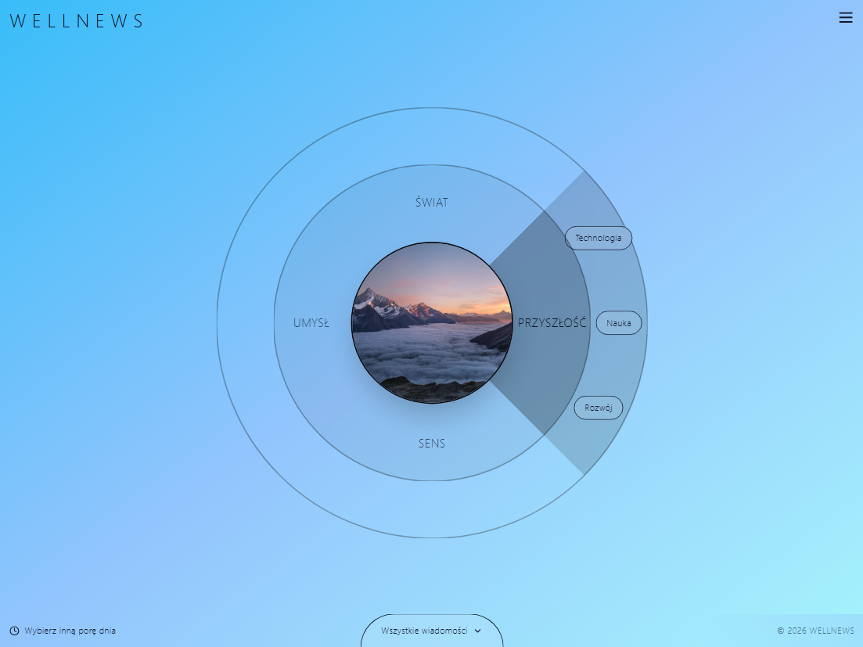The image size is (863, 647).
Task: Select the ŚWIAT segment
Action: [432, 203]
